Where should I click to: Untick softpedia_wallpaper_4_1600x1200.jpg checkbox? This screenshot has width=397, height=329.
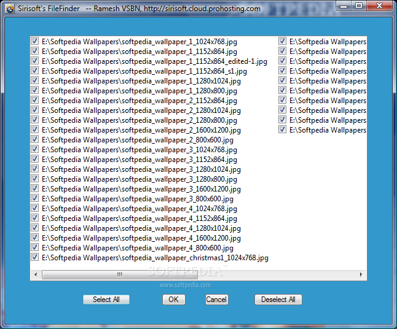tap(34, 238)
